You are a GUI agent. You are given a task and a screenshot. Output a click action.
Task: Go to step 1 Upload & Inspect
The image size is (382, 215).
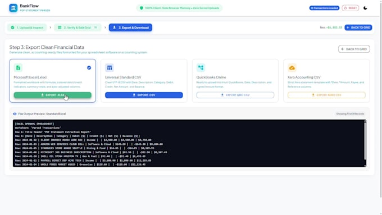pos(27,28)
